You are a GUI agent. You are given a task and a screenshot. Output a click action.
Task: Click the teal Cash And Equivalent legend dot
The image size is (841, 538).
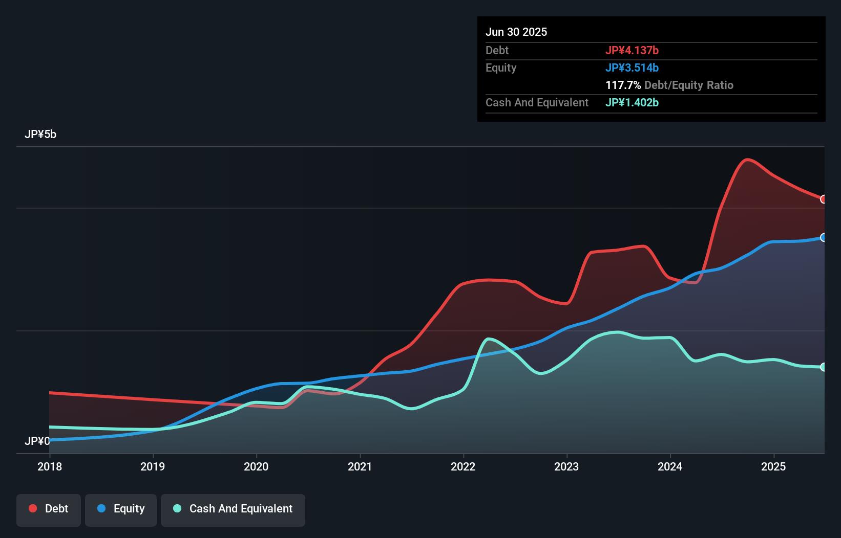point(177,509)
